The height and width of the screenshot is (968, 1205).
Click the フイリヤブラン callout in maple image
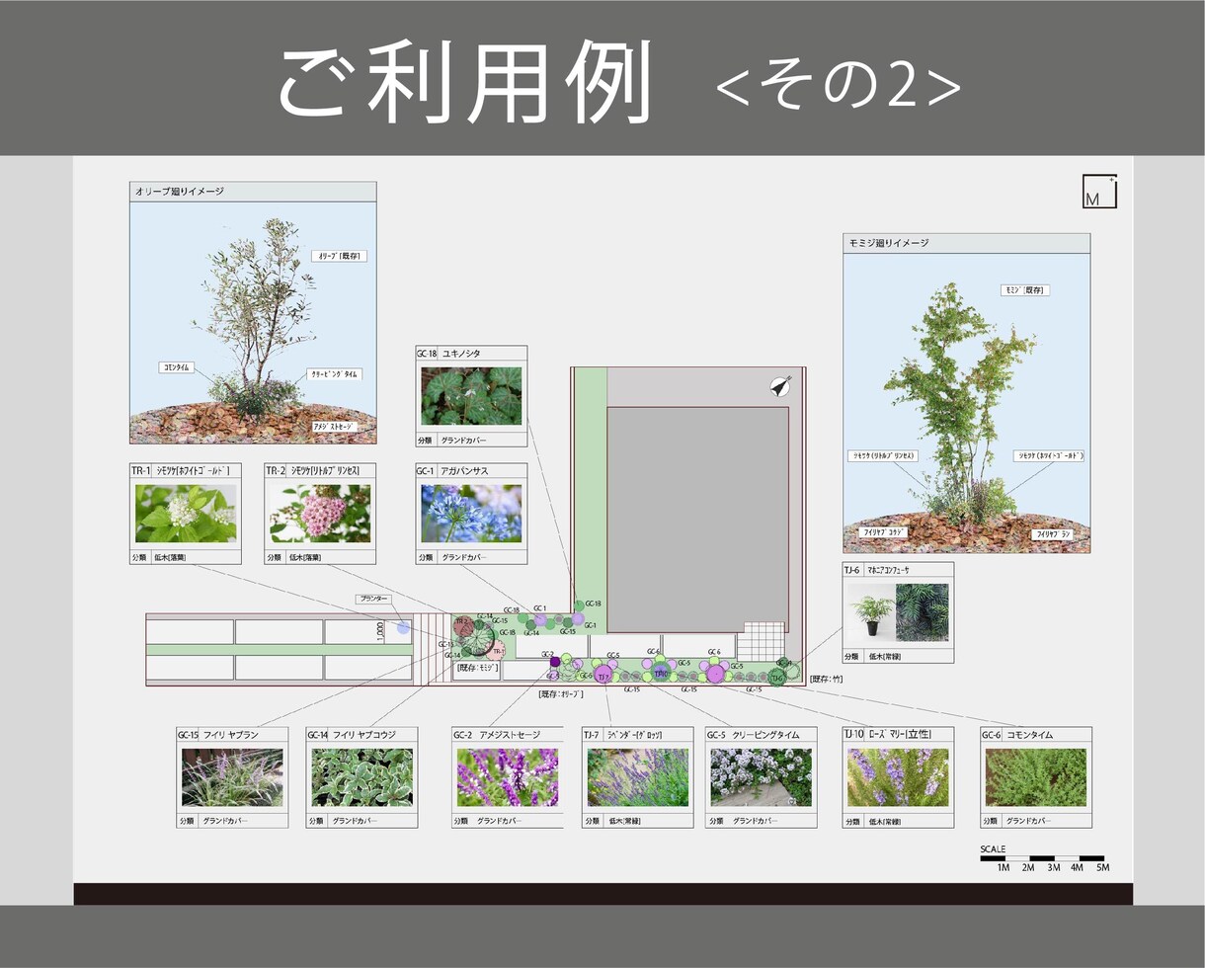pos(1054,533)
